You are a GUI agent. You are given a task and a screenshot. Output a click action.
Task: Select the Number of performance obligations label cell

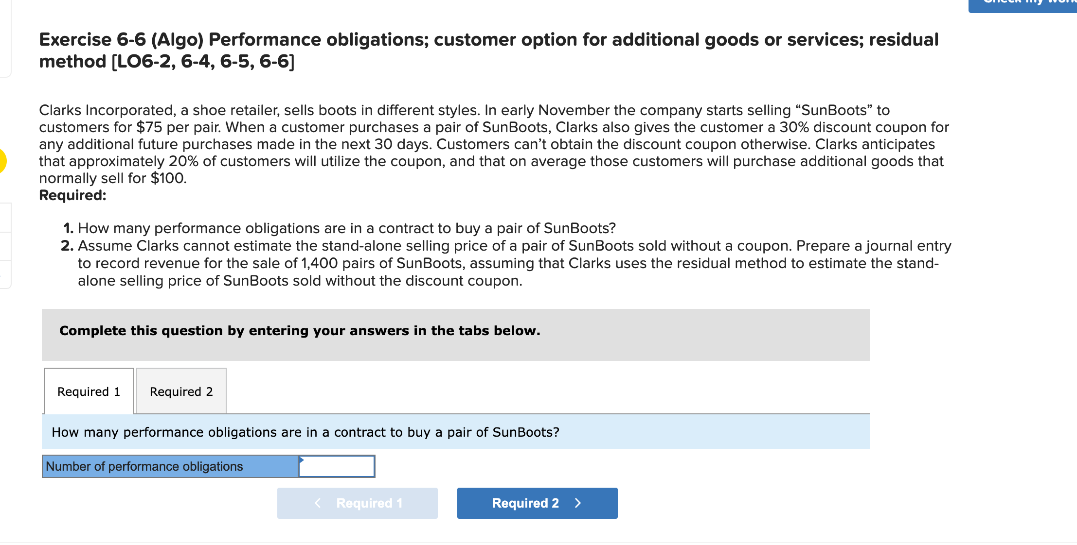pos(169,466)
